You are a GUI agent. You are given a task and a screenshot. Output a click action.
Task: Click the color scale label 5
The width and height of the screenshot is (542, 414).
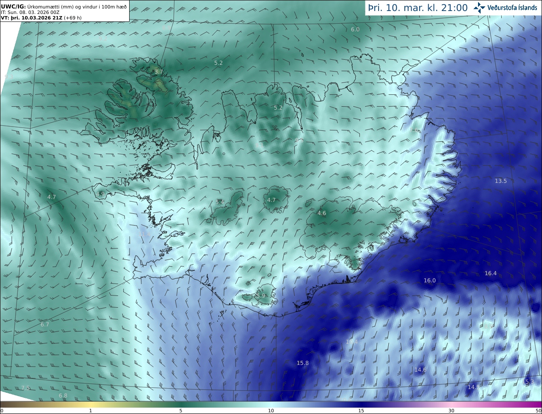tap(181, 411)
